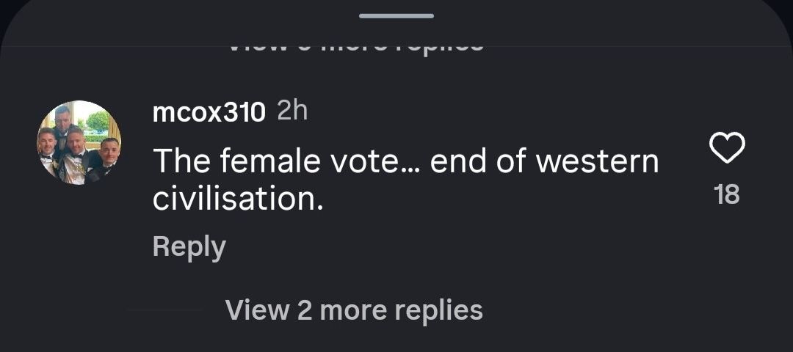Click the line left of View 2 more replies

pyautogui.click(x=165, y=310)
